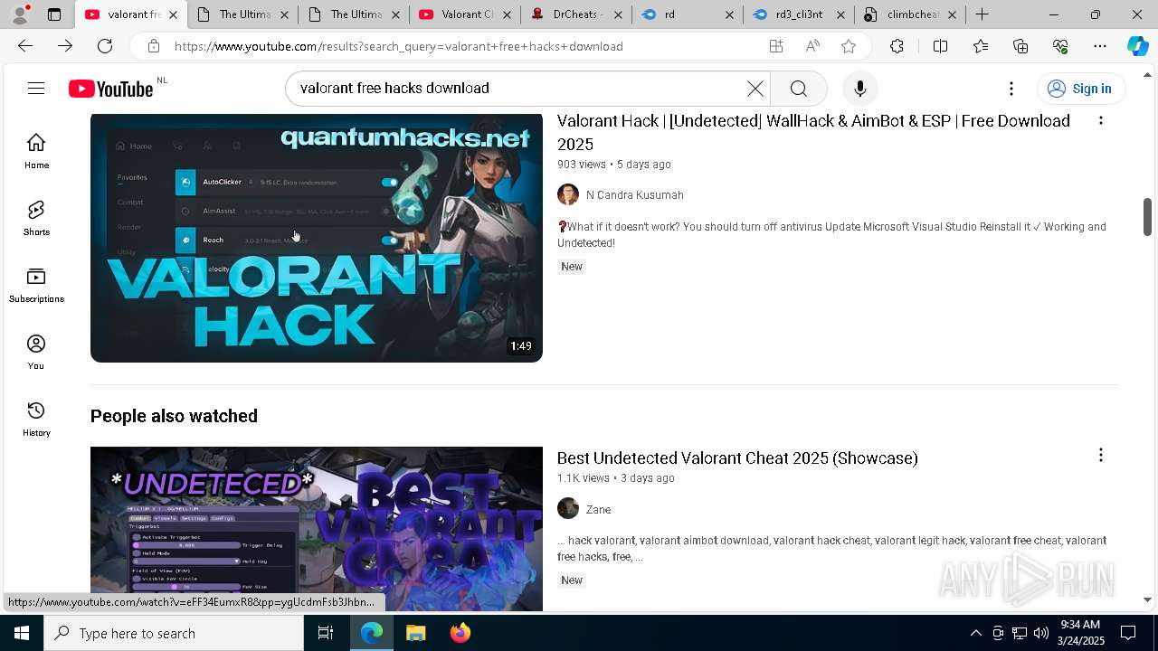Switch to the climbcheat tab
This screenshot has width=1158, height=651.
click(x=910, y=14)
